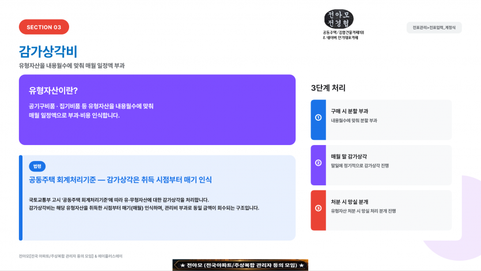
Task: Click the SECTION 03 red badge
Action: pos(44,27)
